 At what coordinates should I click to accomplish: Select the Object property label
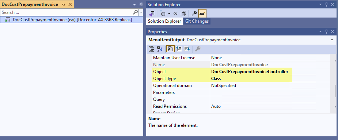pos(160,72)
